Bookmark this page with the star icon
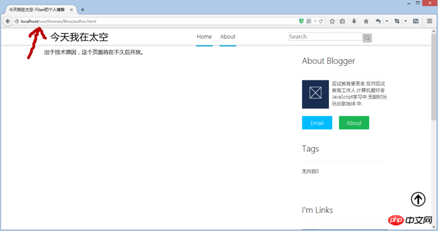This screenshot has height=231, width=438. (x=332, y=21)
